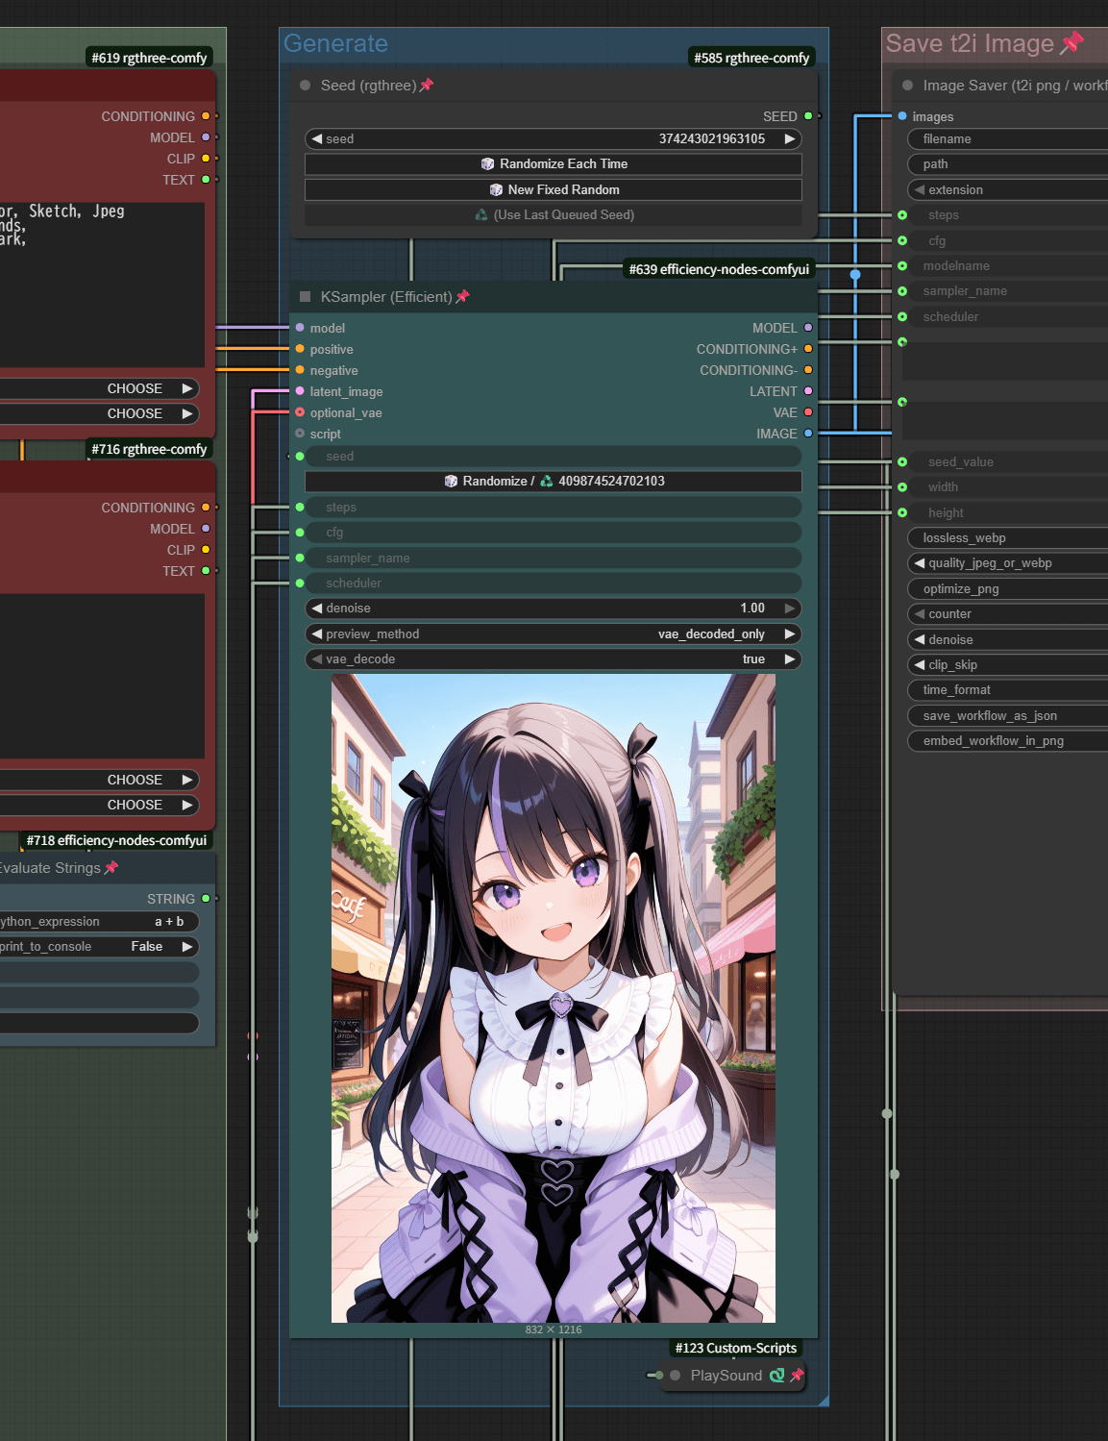Click IMAGE output port on KSampler

pos(808,434)
